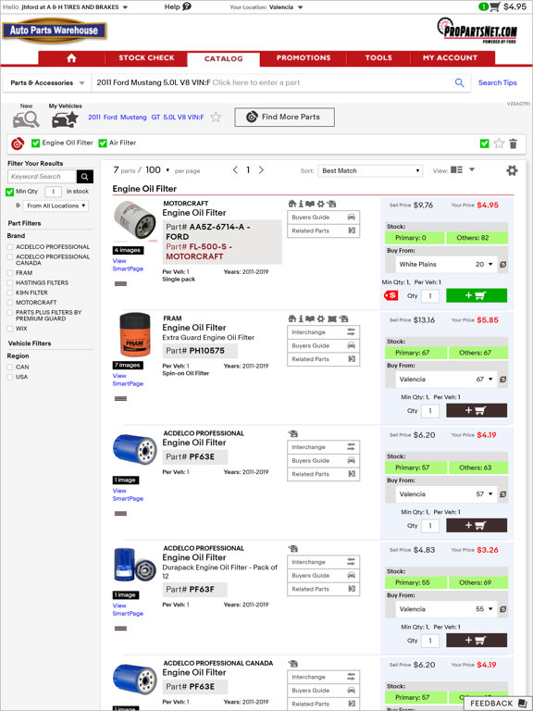Open the From All Locations dropdown
The width and height of the screenshot is (533, 711).
(56, 206)
